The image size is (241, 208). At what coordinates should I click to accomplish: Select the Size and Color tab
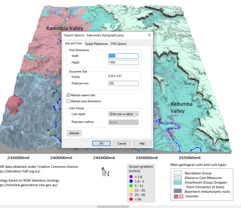pyautogui.click(x=74, y=43)
